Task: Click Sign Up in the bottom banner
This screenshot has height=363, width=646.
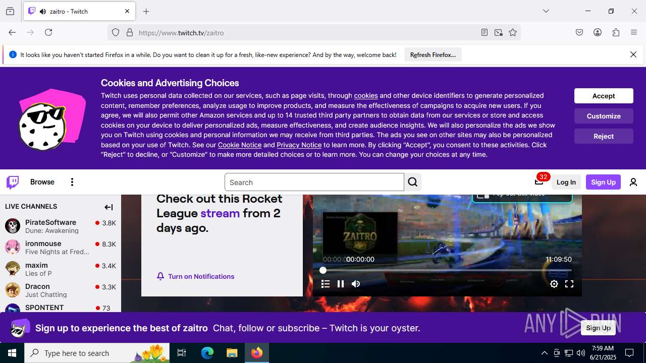Action: tap(599, 328)
